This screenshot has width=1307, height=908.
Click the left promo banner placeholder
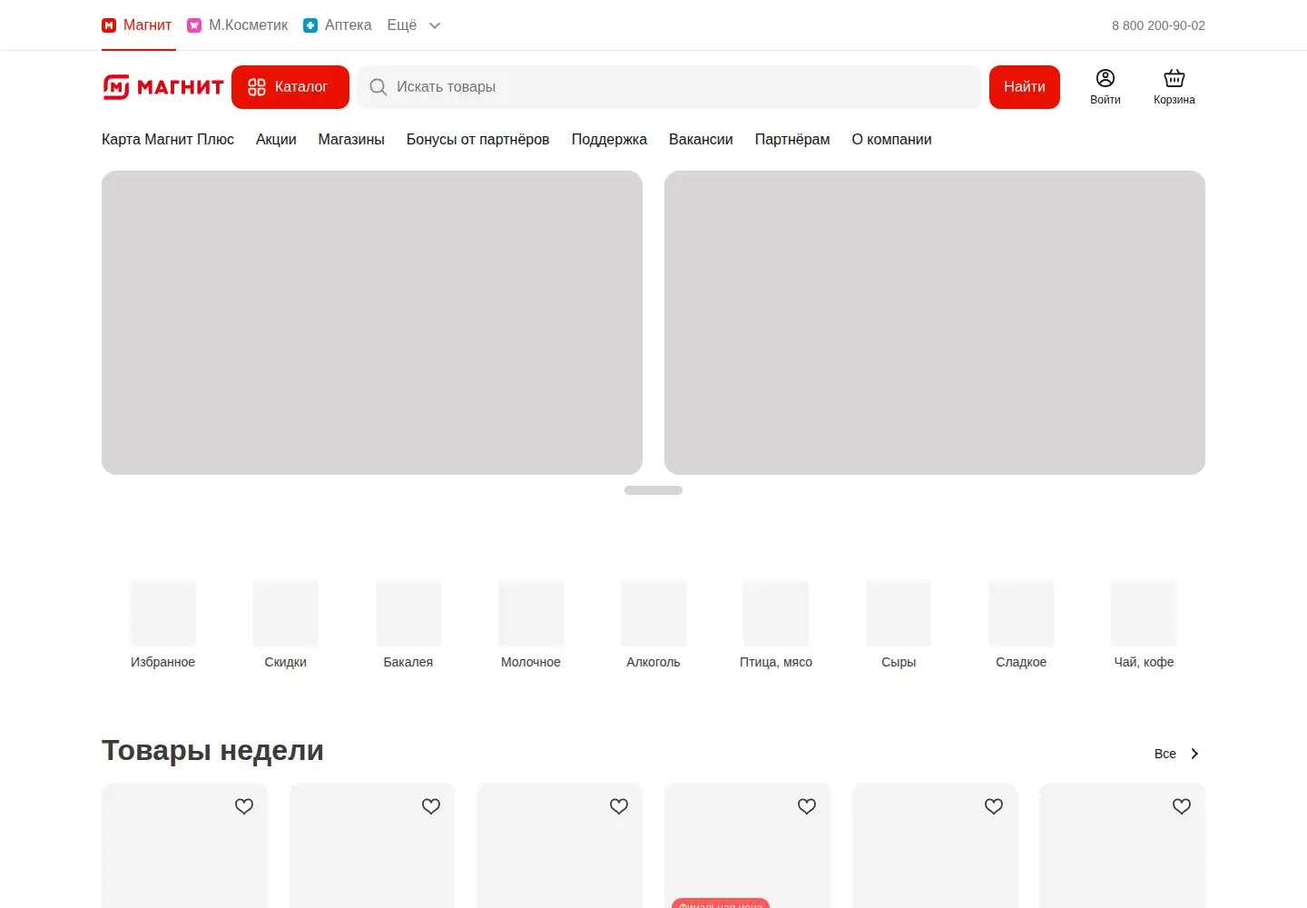[x=372, y=322]
